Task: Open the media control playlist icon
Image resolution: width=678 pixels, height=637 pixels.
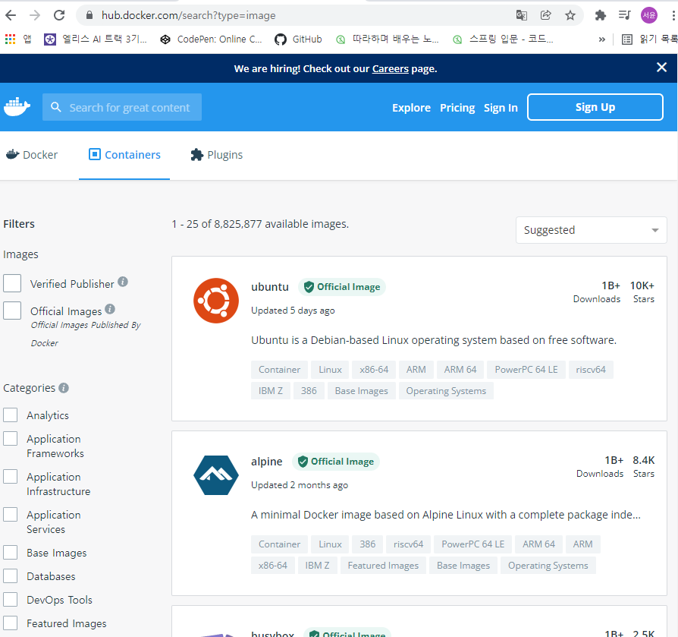Action: [624, 16]
